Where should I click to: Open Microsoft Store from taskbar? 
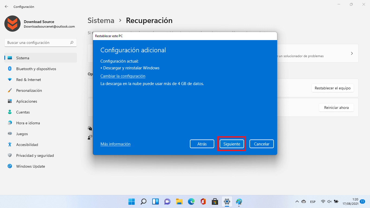tap(215, 201)
